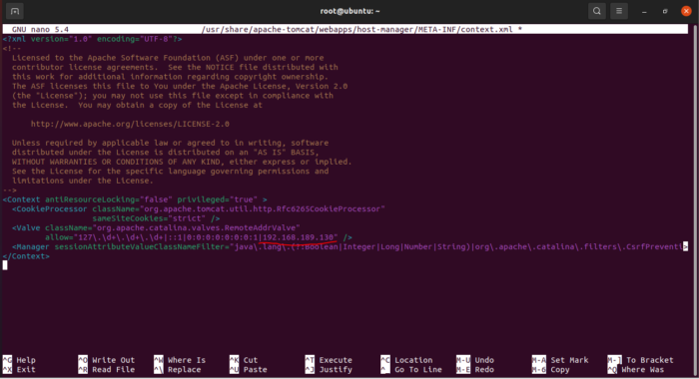The image size is (699, 379).
Task: Click the ^T Execute shortcut
Action: click(329, 360)
